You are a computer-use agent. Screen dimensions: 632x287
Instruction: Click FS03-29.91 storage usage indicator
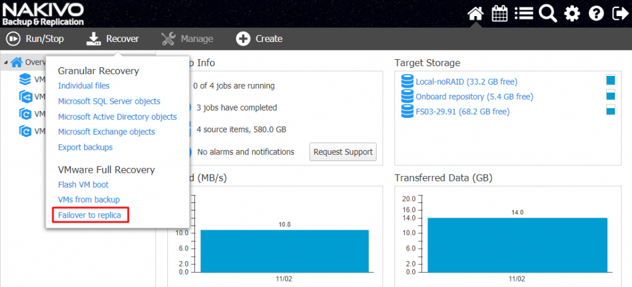(610, 110)
